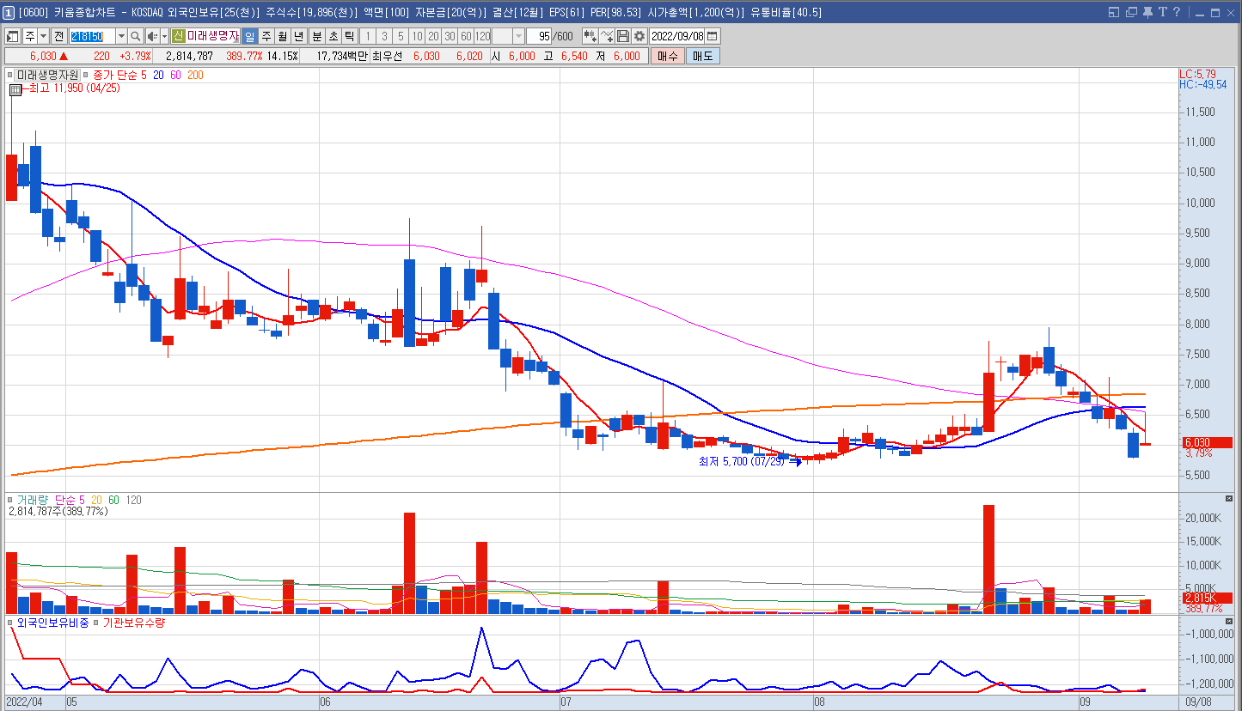Select the 120 interval preset

point(482,36)
